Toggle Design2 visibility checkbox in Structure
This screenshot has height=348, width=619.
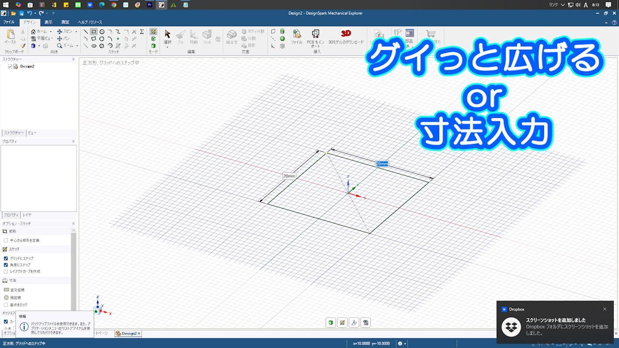point(10,66)
